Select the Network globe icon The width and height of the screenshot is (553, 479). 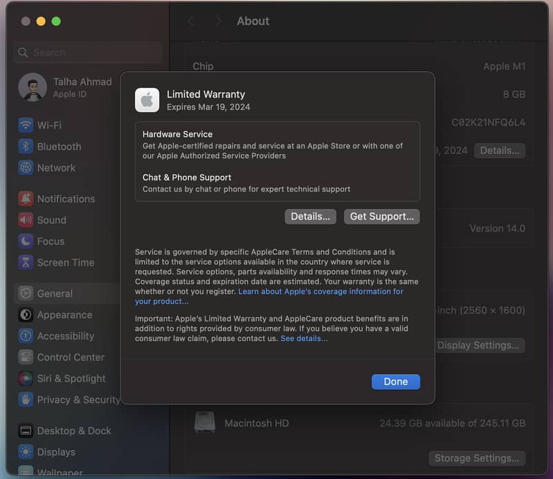tap(26, 168)
